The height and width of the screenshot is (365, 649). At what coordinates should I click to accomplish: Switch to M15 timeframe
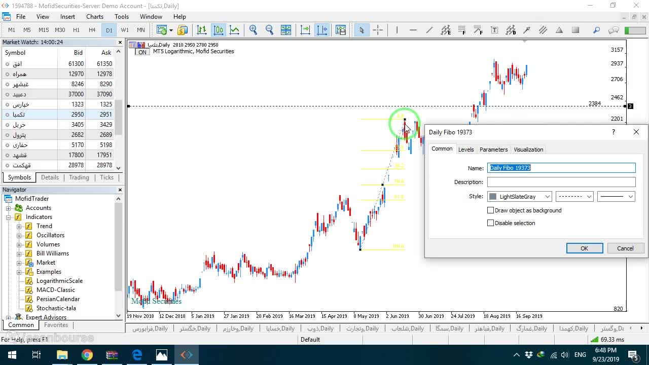point(44,30)
